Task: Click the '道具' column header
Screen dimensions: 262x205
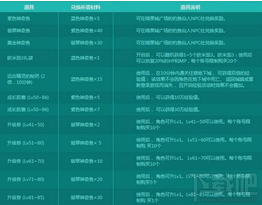Action: point(29,7)
